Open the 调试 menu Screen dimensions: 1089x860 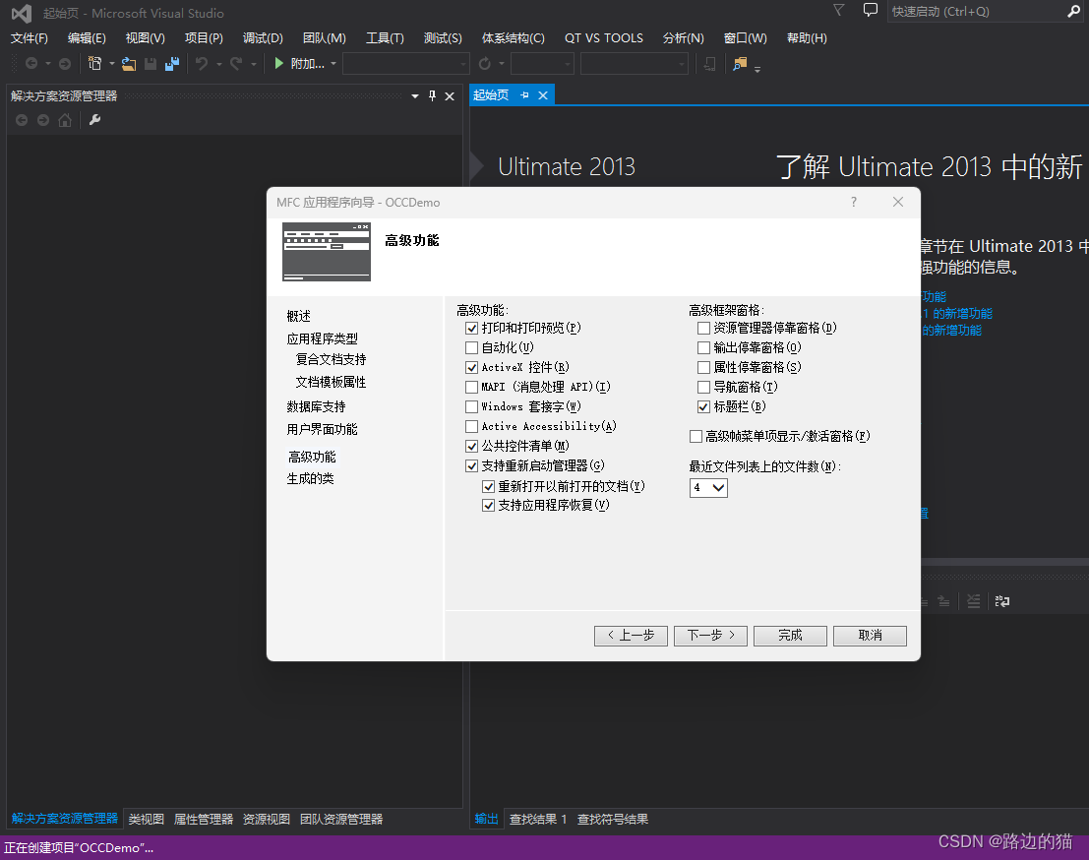(263, 38)
